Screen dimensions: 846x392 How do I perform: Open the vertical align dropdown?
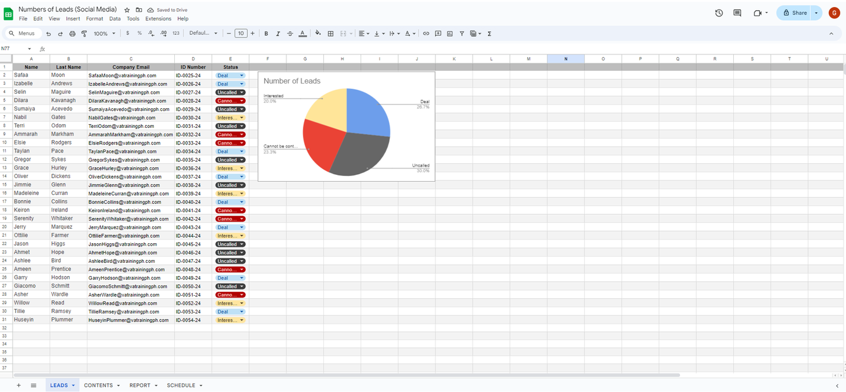[x=378, y=34]
